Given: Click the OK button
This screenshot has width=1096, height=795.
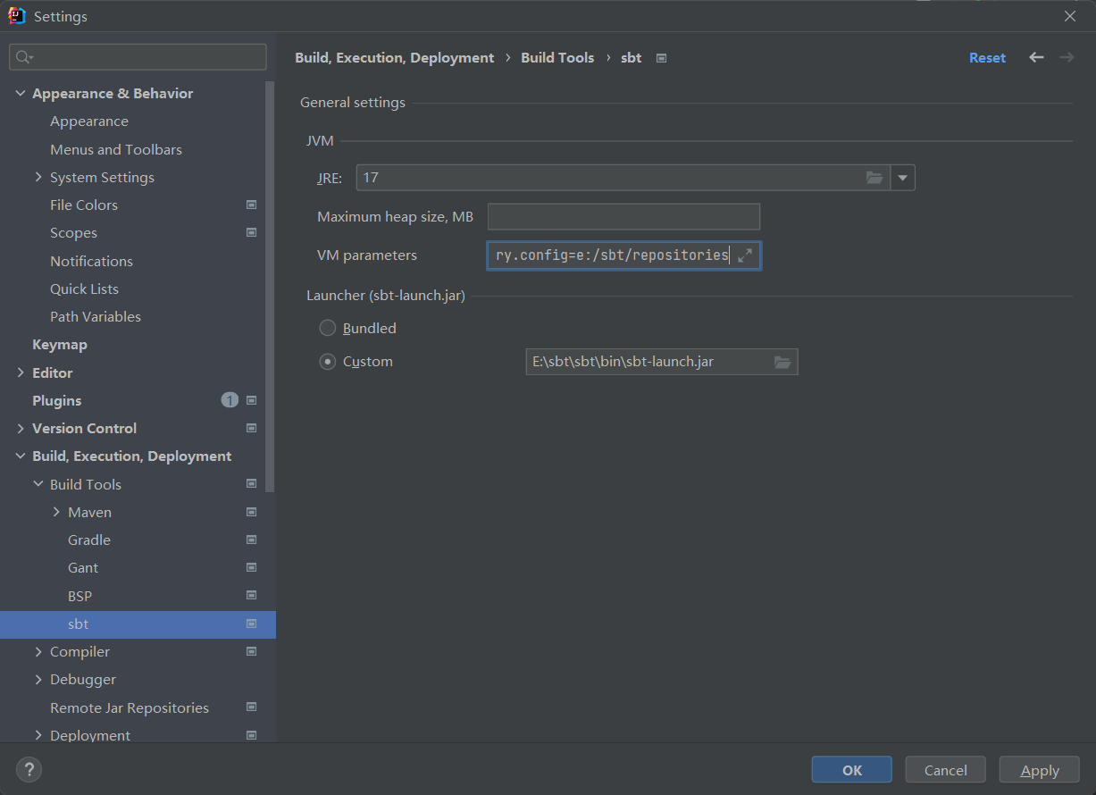Looking at the screenshot, I should [852, 770].
